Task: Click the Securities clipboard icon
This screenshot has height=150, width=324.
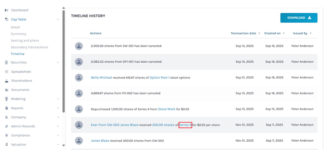Action: [x=7, y=63]
